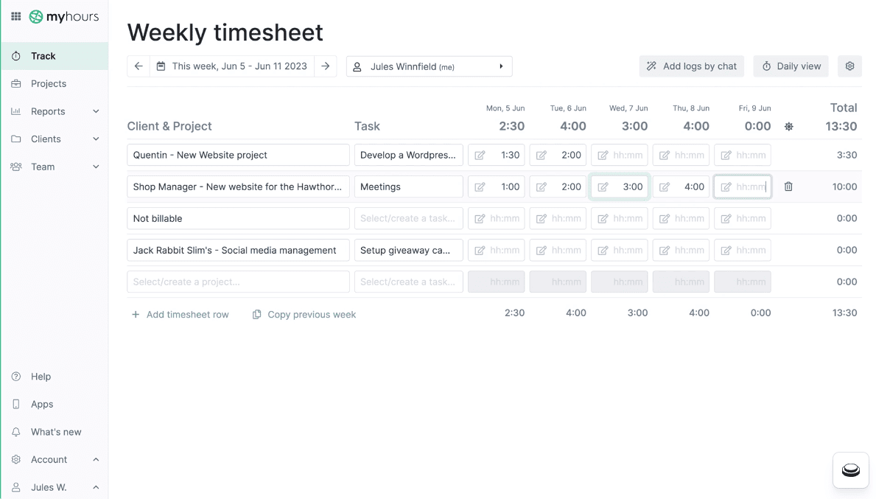
Task: Expand the Team sidebar section
Action: click(96, 167)
